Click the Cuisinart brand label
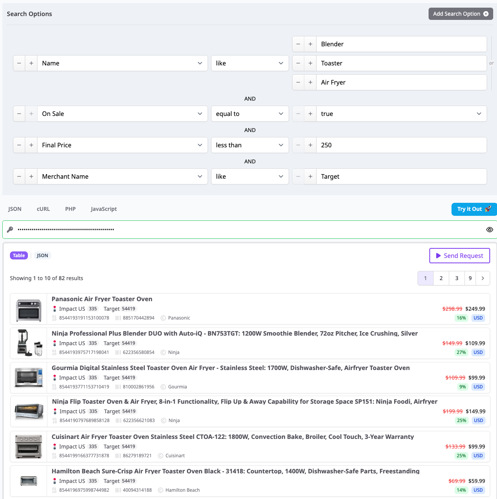The image size is (497, 499). point(175,456)
